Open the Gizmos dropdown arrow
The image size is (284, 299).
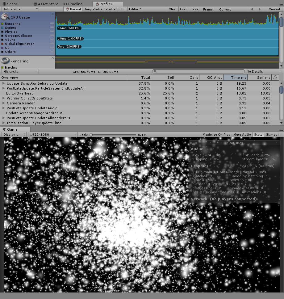tap(280, 134)
